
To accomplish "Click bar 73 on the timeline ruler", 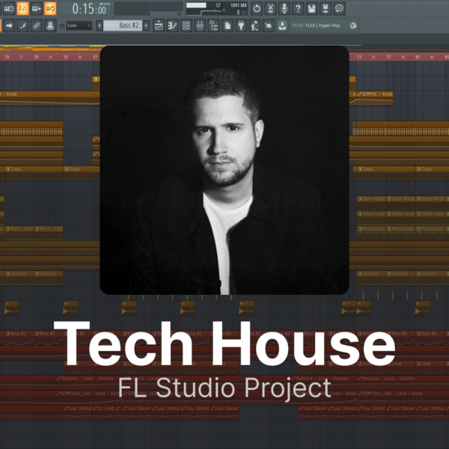I will (359, 57).
